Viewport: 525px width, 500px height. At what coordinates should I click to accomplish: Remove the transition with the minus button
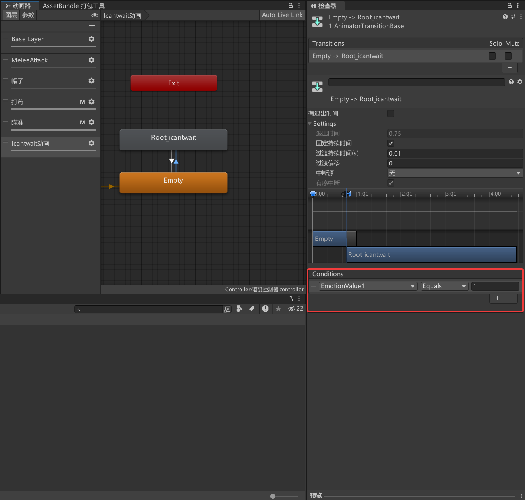[510, 67]
